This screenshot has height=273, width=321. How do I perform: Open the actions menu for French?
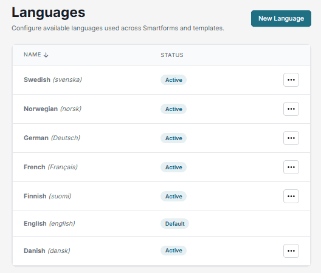click(x=291, y=167)
